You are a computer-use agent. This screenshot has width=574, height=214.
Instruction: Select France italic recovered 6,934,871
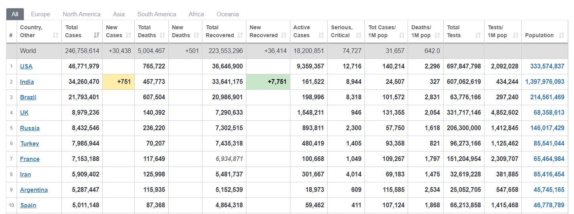click(x=229, y=159)
